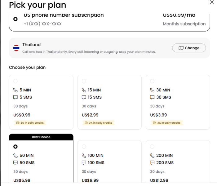Click message icon beside 50 SMS
This screenshot has height=186, width=217.
(15, 163)
